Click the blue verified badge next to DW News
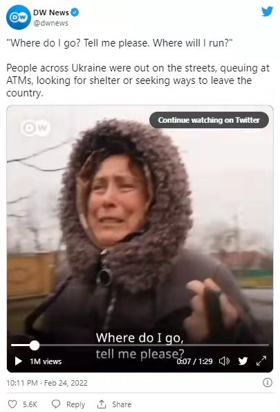Screen dimensions: 280x412 75,12
